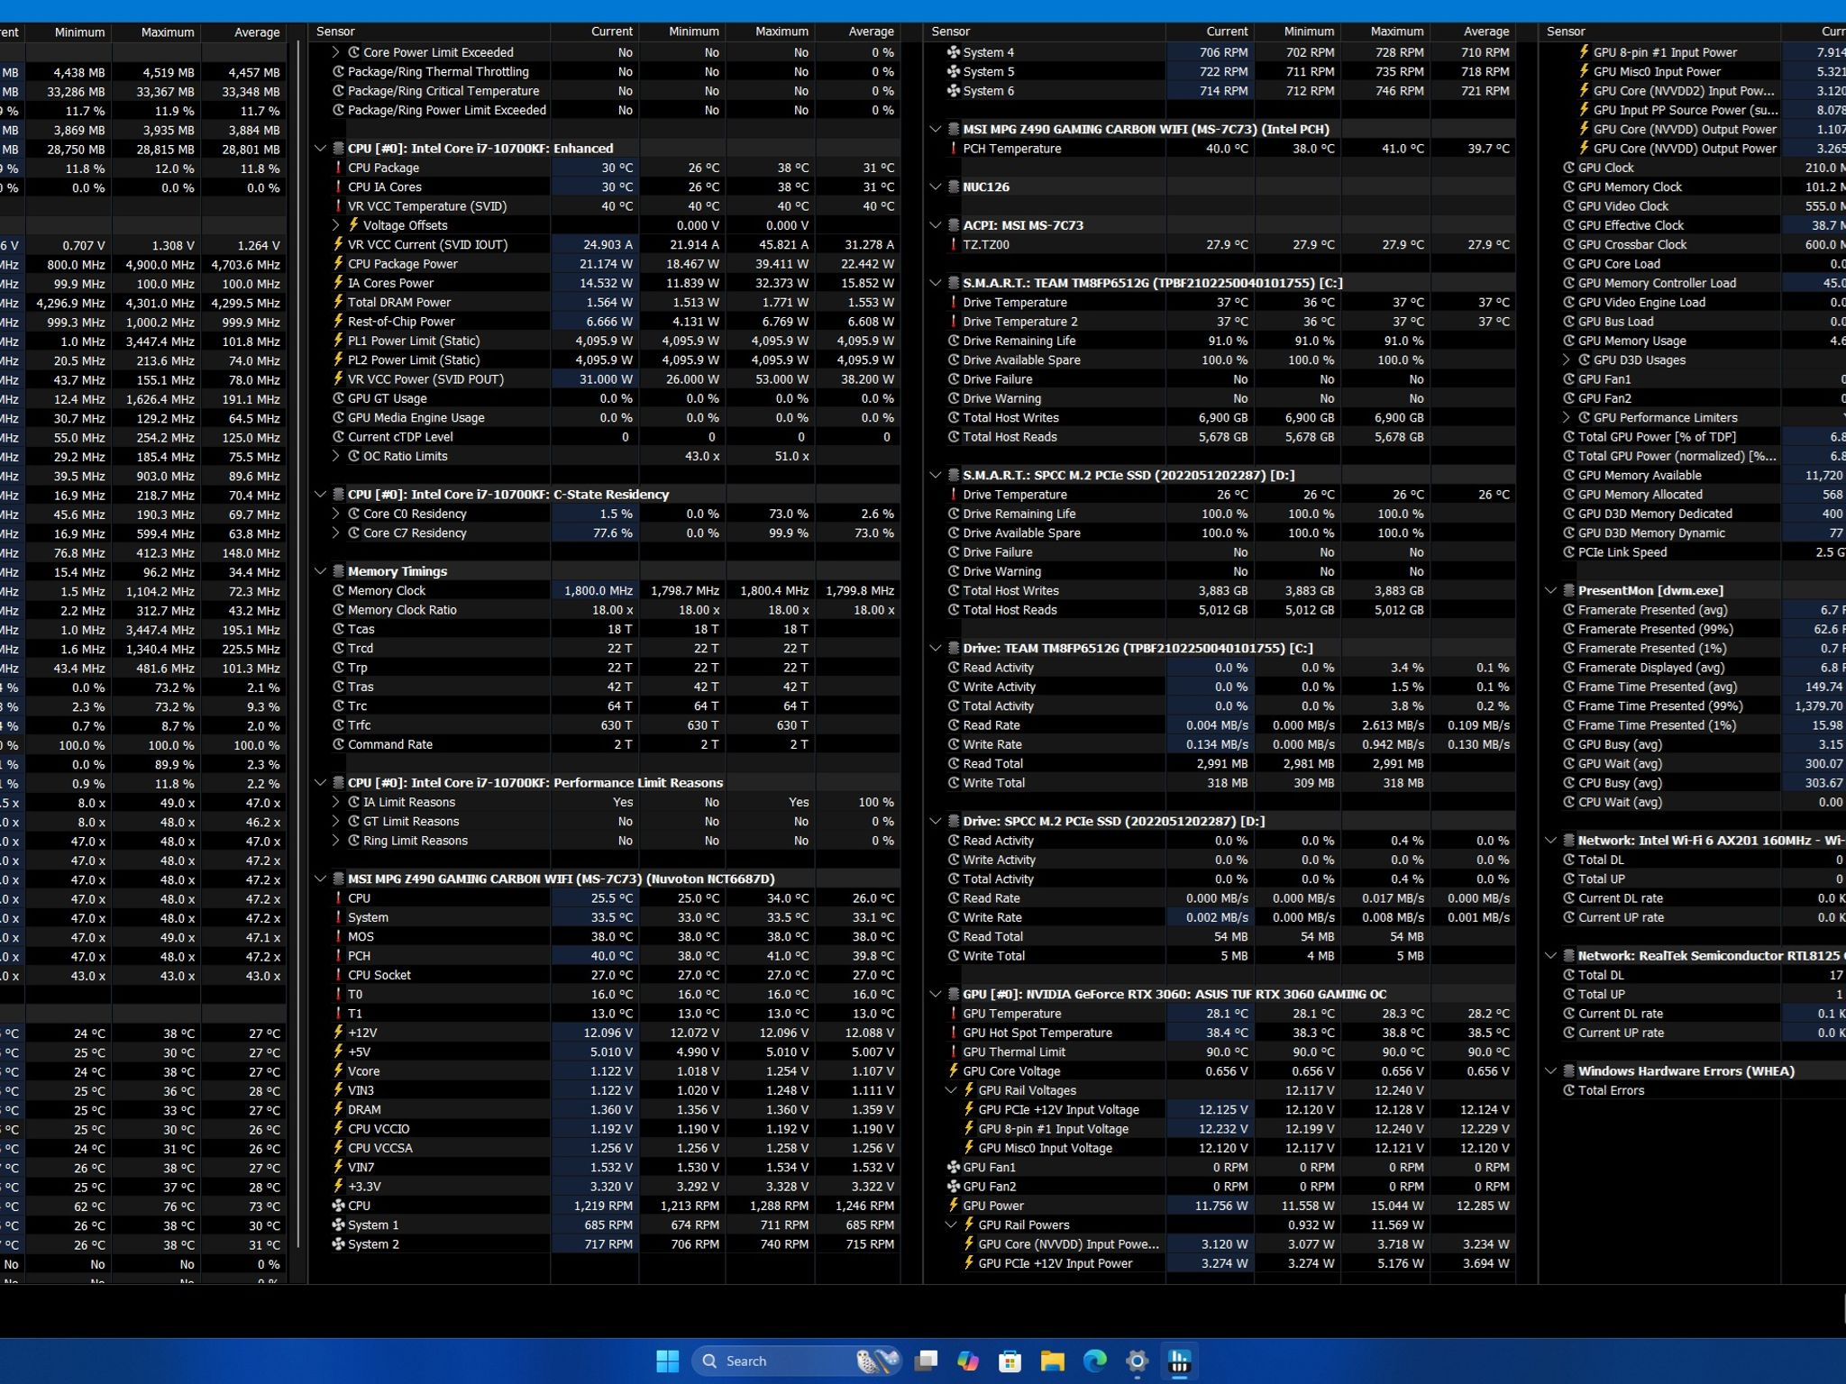1846x1384 pixels.
Task: Select the PL1 Power Limit (Static) row
Action: [606, 341]
